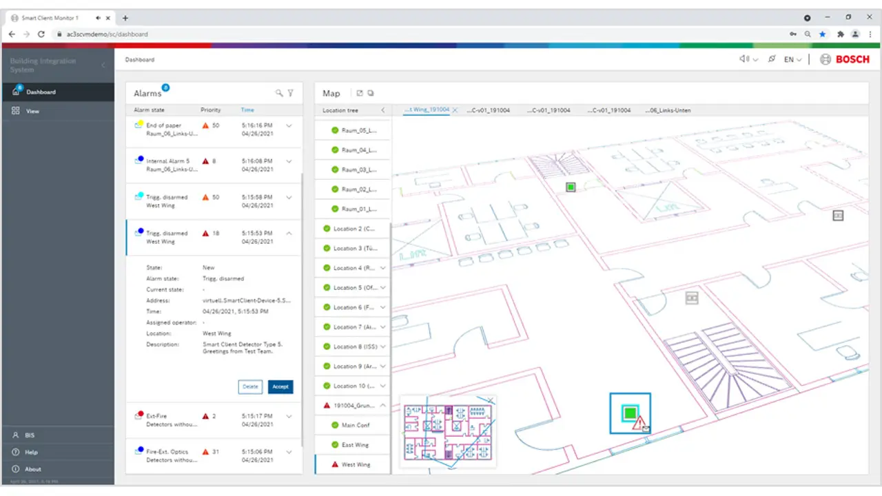Click the volume icon in the header
Image resolution: width=882 pixels, height=496 pixels.
(x=745, y=59)
